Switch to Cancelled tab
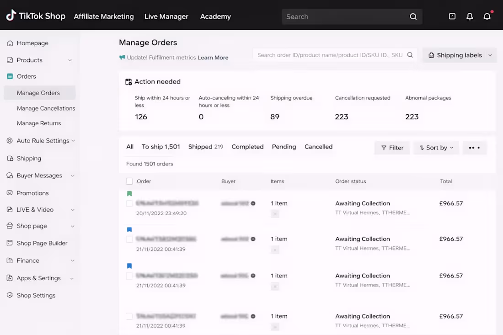The width and height of the screenshot is (503, 335). pos(319,147)
